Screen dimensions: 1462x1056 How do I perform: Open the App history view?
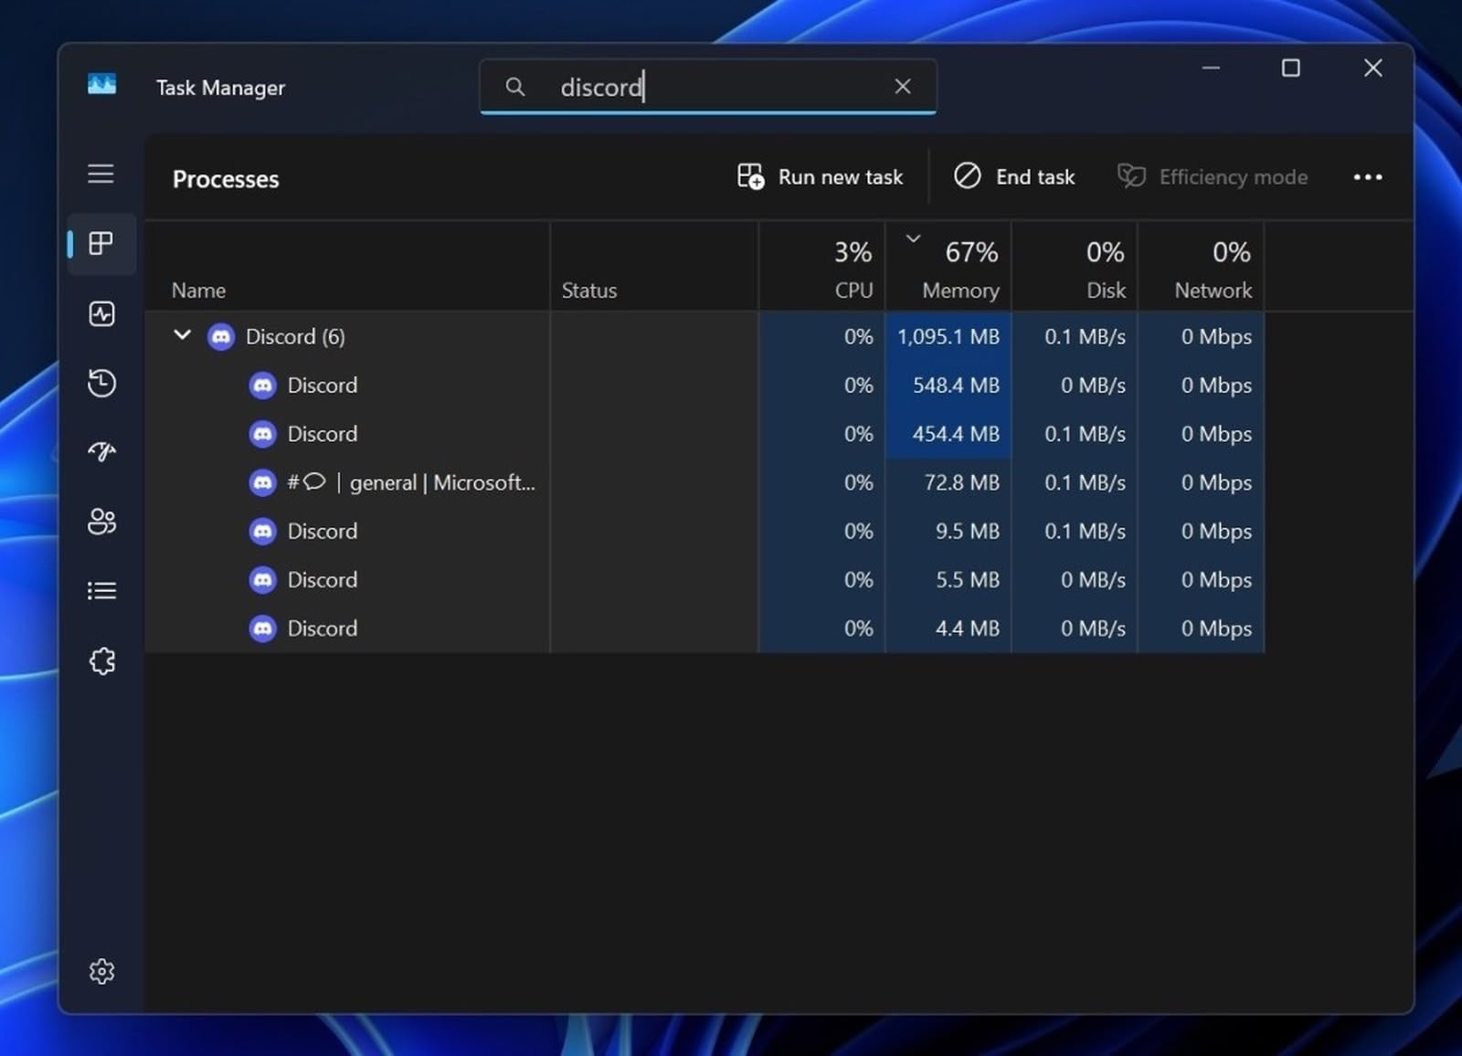click(x=101, y=383)
